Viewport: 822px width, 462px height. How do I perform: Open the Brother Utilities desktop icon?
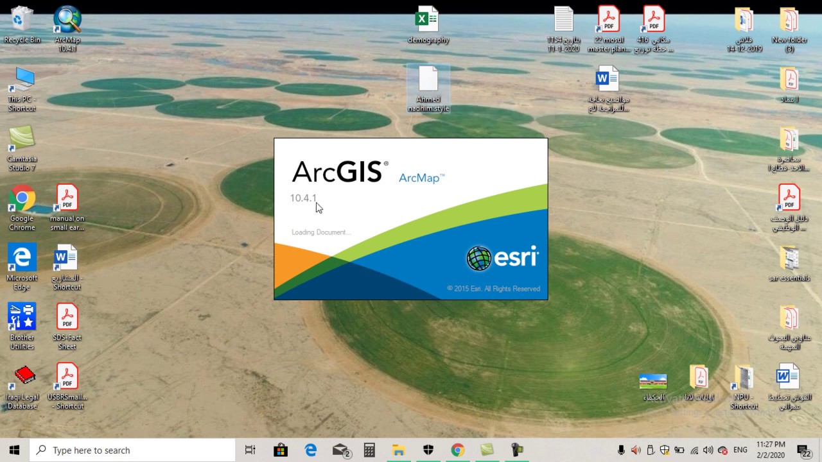22,327
